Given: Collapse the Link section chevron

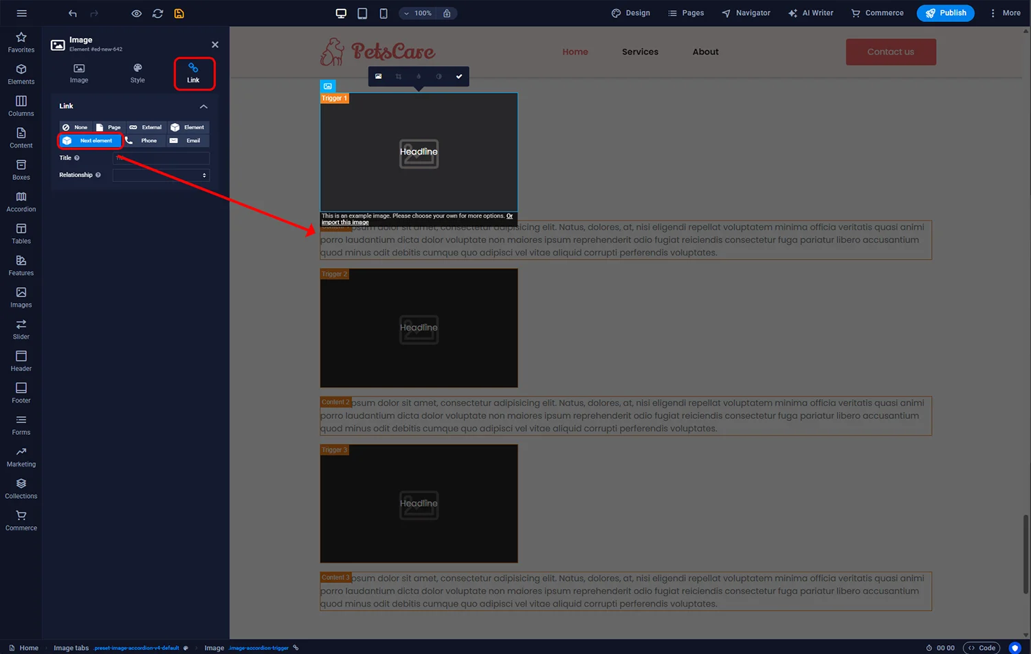Looking at the screenshot, I should 203,106.
